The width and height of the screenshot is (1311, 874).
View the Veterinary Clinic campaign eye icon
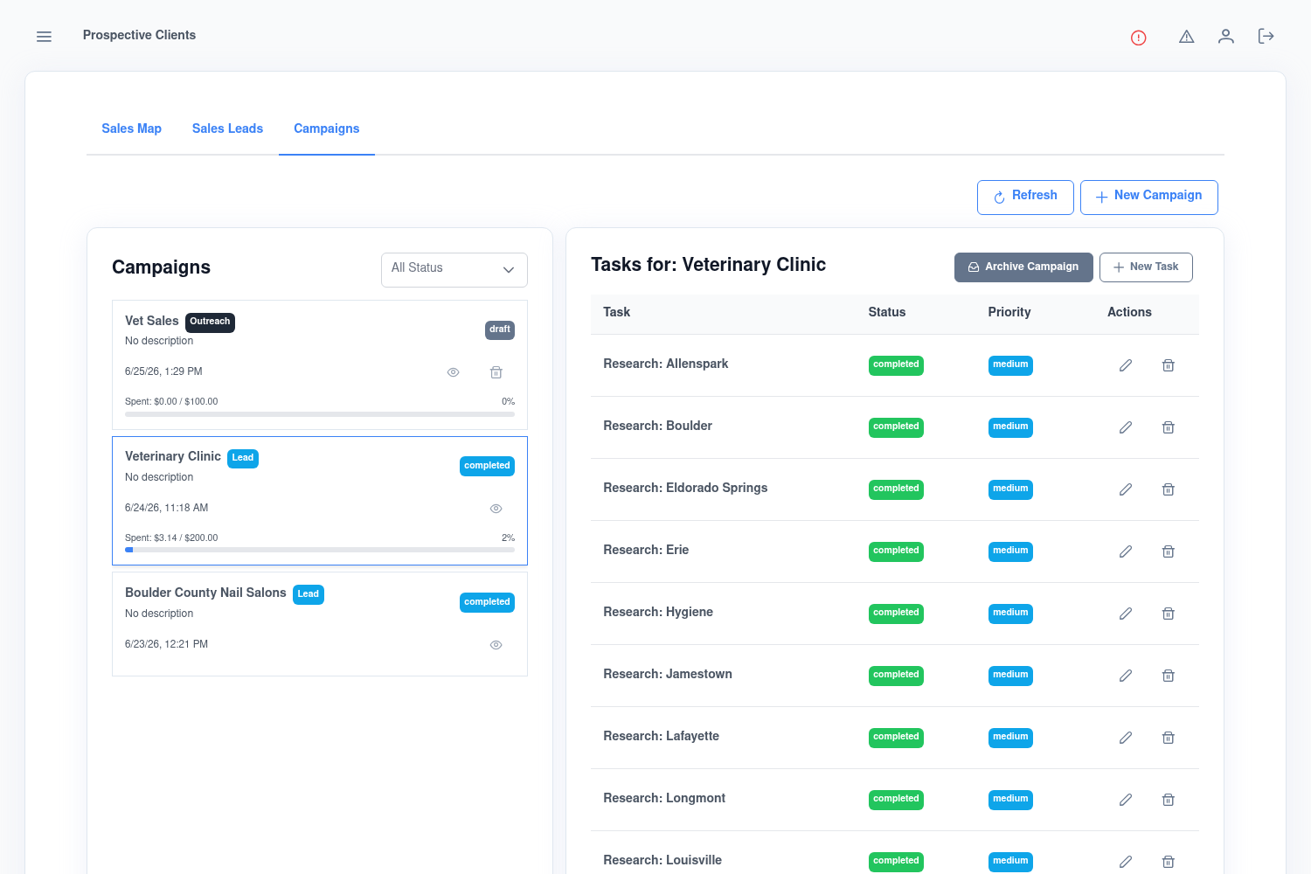point(496,509)
